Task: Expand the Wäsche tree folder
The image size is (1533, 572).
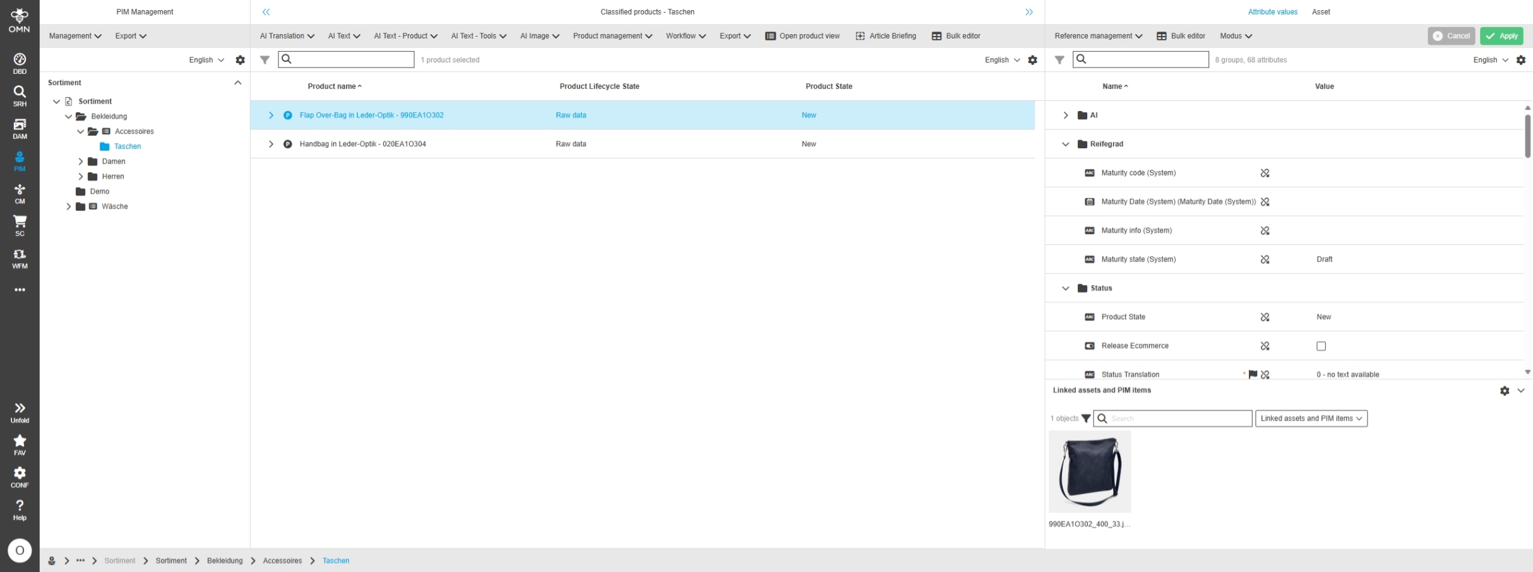Action: 69,207
